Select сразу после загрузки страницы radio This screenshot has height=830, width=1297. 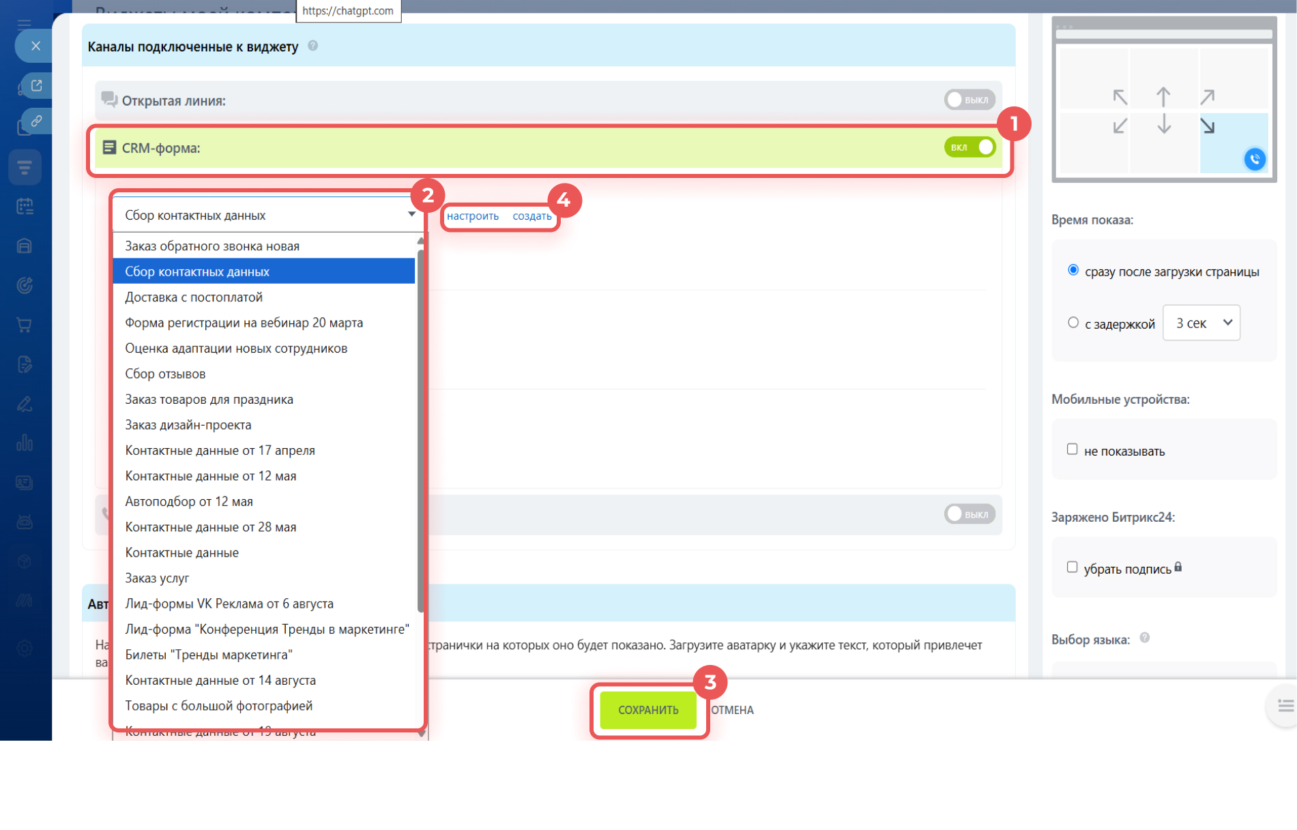(x=1073, y=270)
